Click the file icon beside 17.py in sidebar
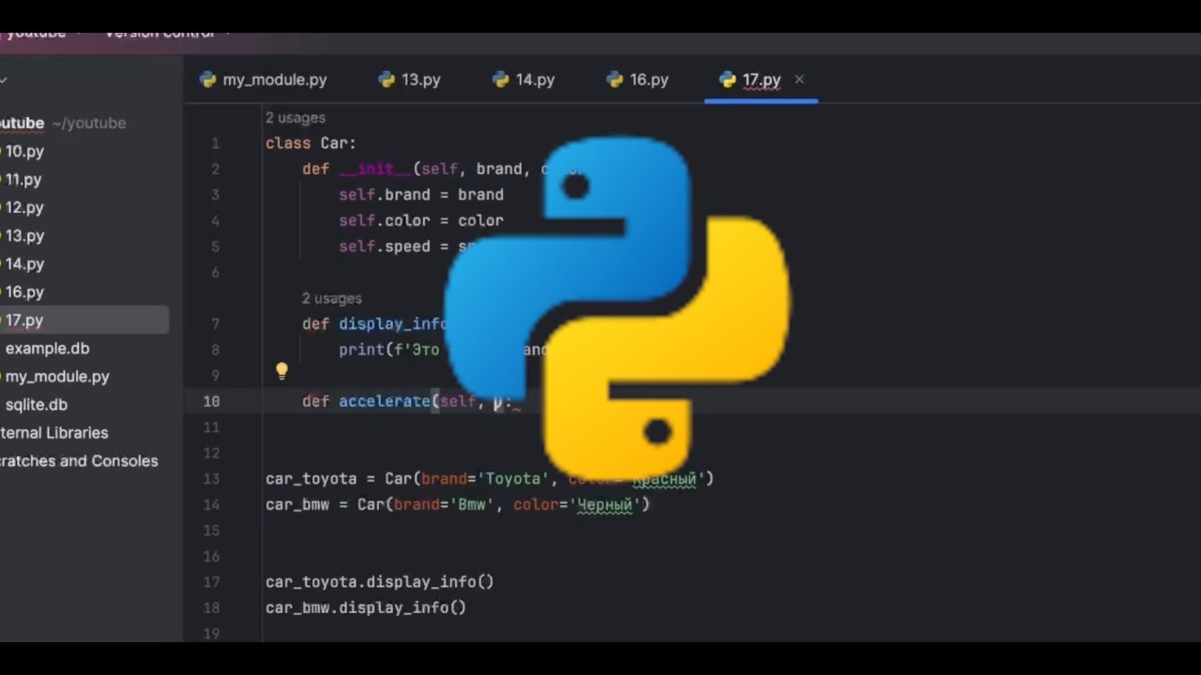Screen dimensions: 1201x675 pos(1,320)
